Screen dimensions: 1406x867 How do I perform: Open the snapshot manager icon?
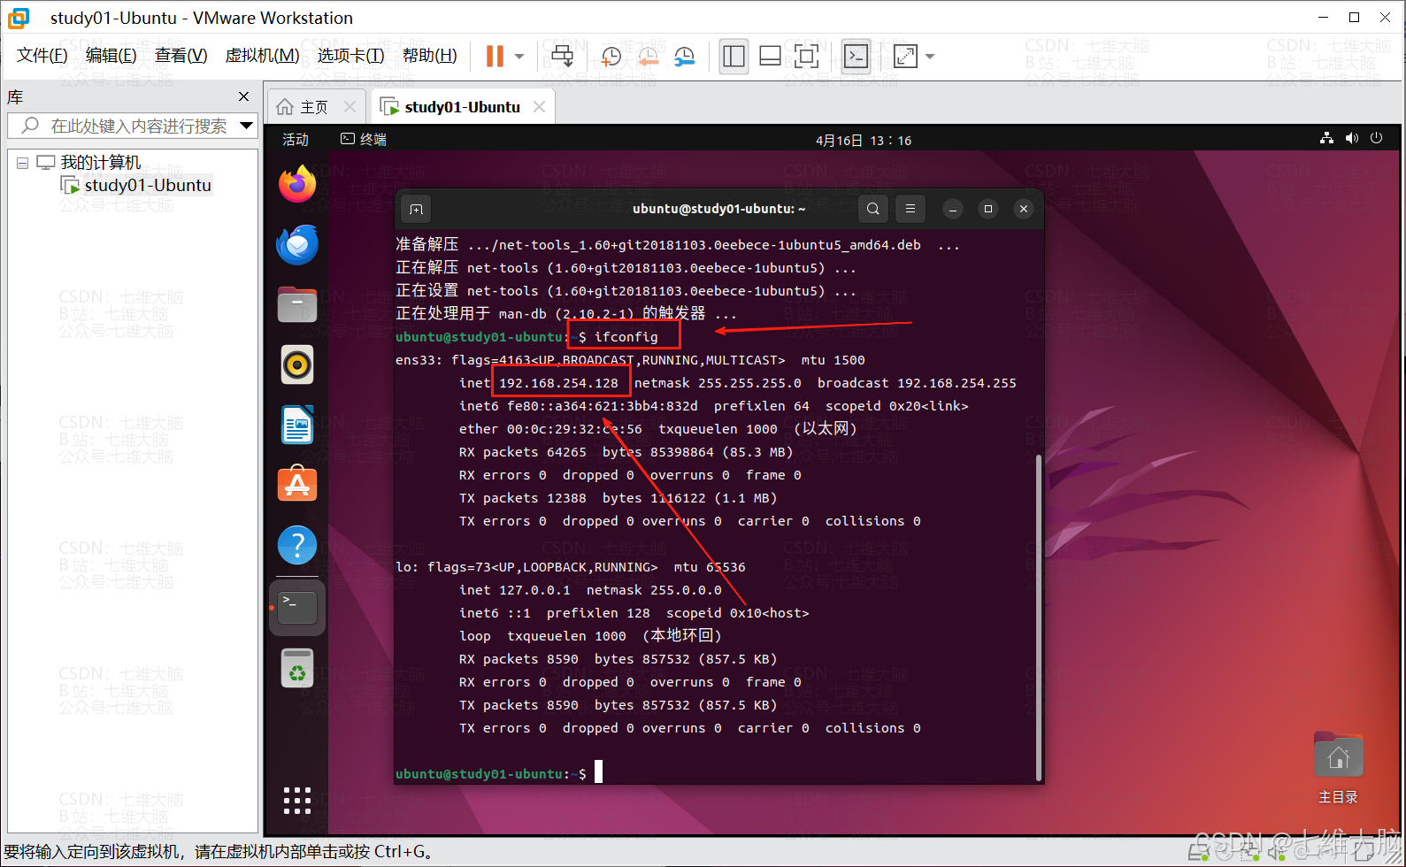click(x=684, y=57)
